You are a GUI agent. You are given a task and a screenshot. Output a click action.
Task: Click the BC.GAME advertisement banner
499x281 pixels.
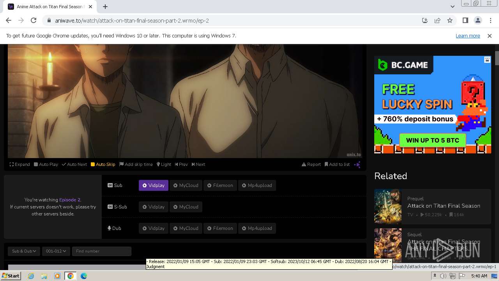[433, 105]
